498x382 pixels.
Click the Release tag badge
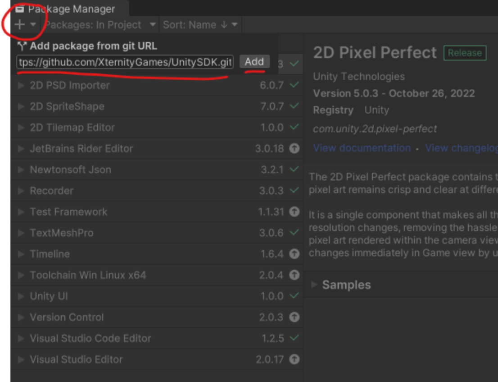[x=465, y=53]
